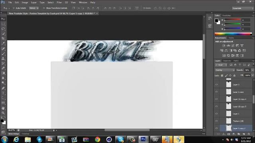Click the Opacity value field
The image size is (255, 143).
coord(247,70)
